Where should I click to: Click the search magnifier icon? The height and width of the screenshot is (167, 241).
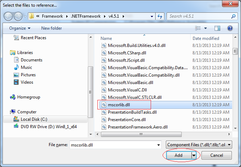tap(233, 16)
